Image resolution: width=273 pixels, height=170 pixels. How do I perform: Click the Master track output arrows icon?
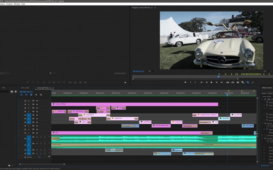(x=49, y=157)
